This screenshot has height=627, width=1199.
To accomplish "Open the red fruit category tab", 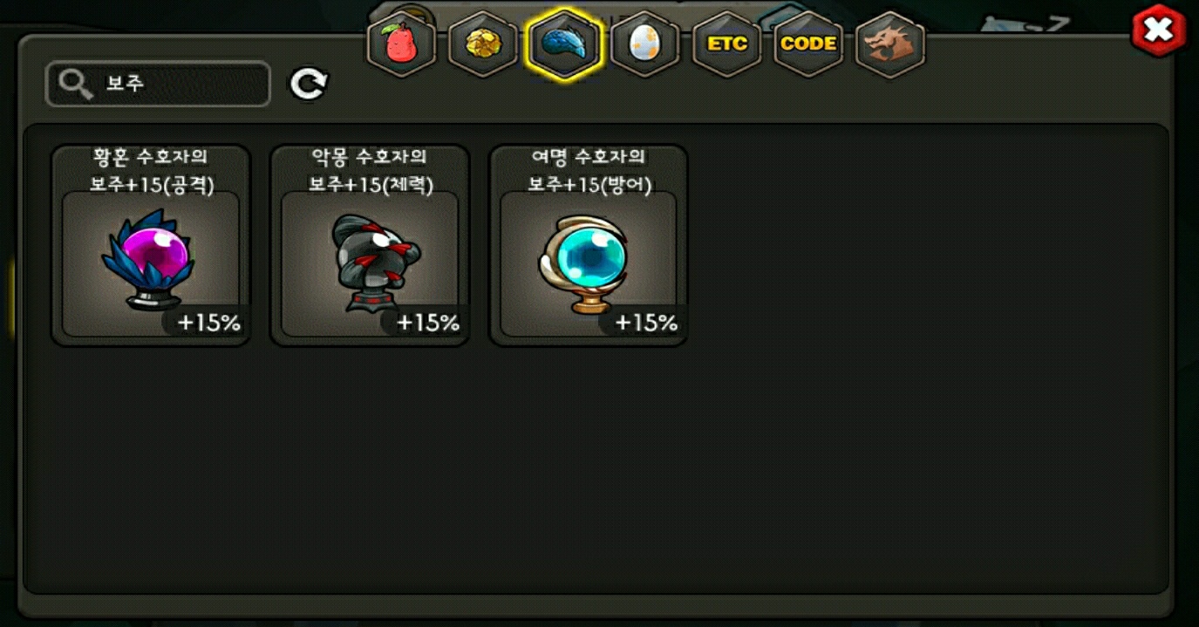I will pos(401,44).
